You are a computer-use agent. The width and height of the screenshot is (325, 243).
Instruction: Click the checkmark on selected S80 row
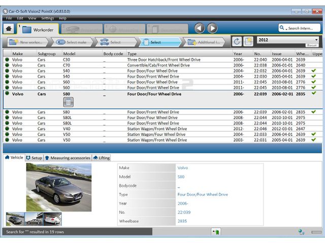[x=314, y=93]
